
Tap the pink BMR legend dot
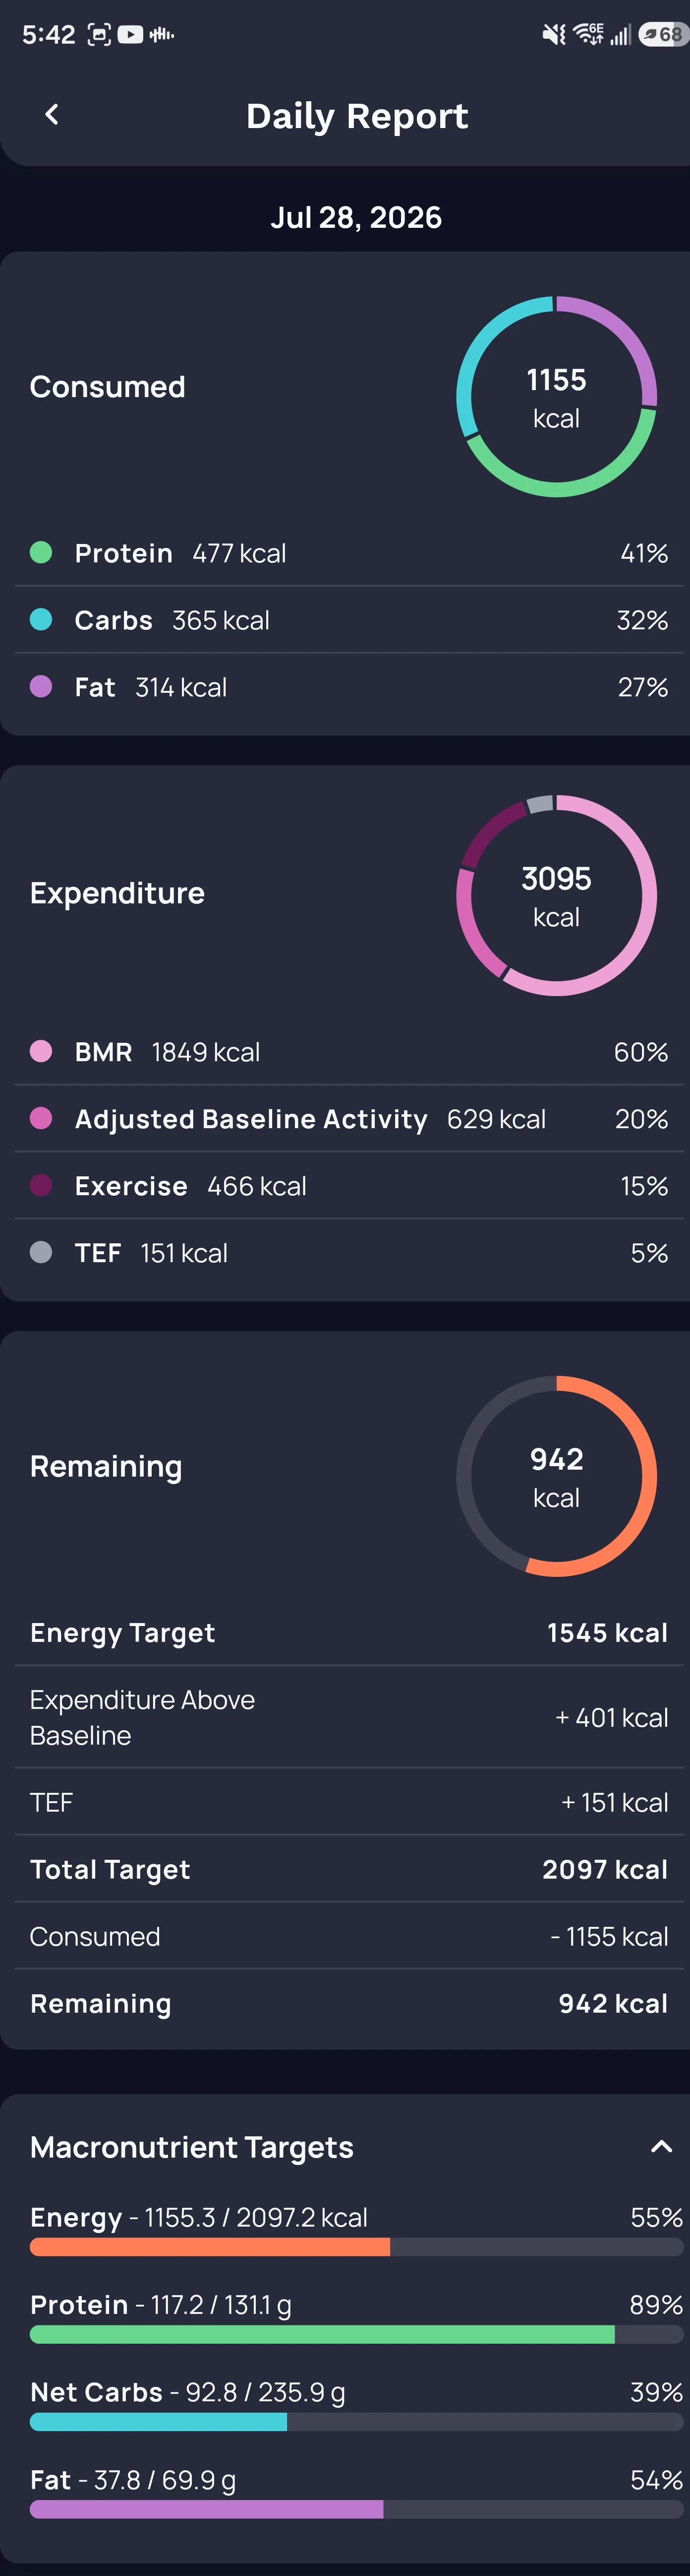pos(41,1051)
